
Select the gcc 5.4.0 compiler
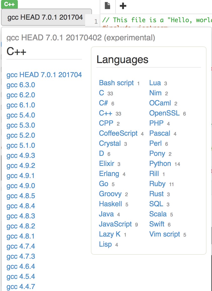pyautogui.click(x=21, y=115)
